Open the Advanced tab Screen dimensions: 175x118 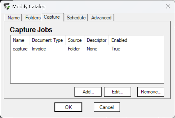101,18
